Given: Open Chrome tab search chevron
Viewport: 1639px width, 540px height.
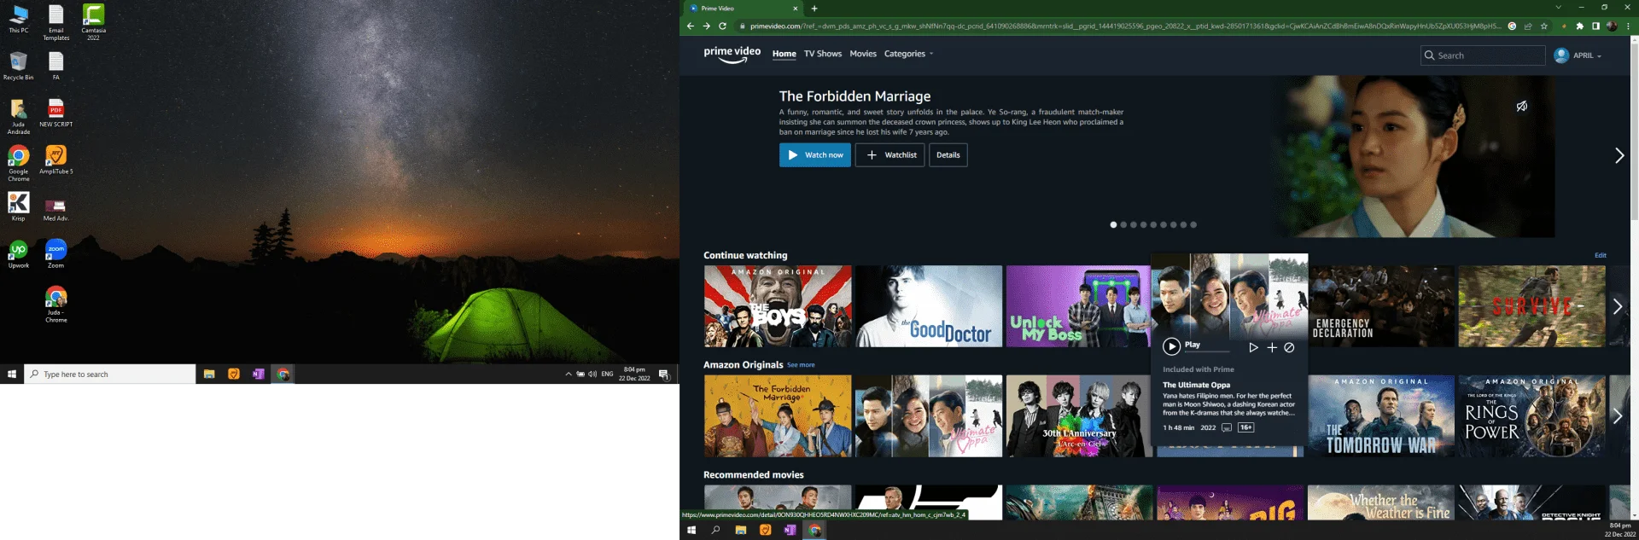Looking at the screenshot, I should point(1559,8).
